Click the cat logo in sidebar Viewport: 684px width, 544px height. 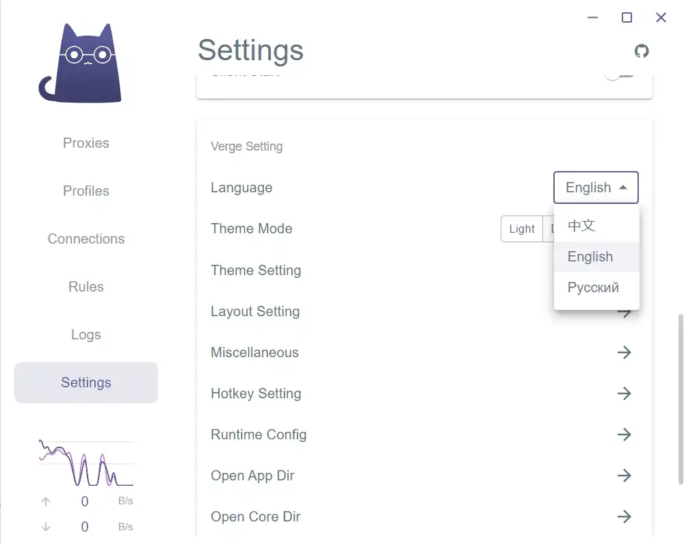pos(81,64)
